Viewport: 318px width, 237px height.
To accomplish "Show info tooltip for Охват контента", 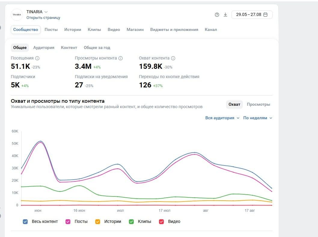I will [173, 58].
